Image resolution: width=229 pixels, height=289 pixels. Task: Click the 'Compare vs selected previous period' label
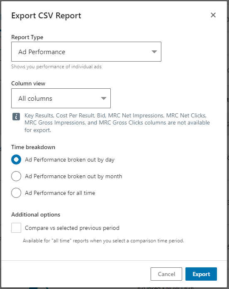pos(72,228)
